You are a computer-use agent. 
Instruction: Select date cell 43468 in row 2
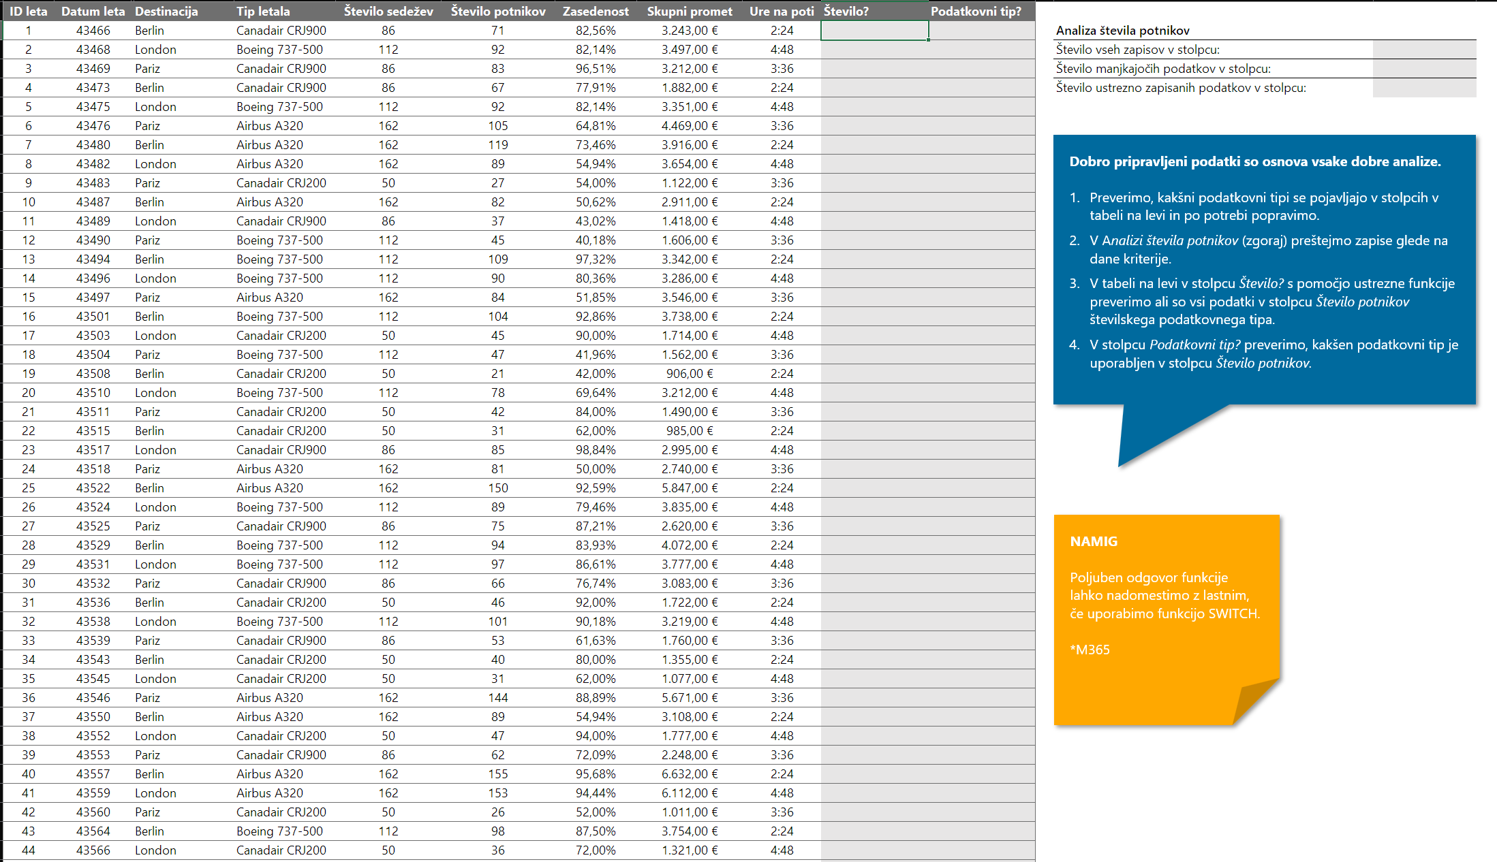pyautogui.click(x=93, y=50)
